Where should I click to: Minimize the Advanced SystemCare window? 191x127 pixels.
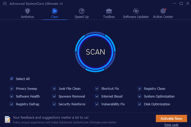click(x=173, y=3)
